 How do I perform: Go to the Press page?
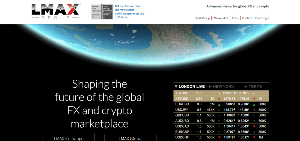coord(235,18)
